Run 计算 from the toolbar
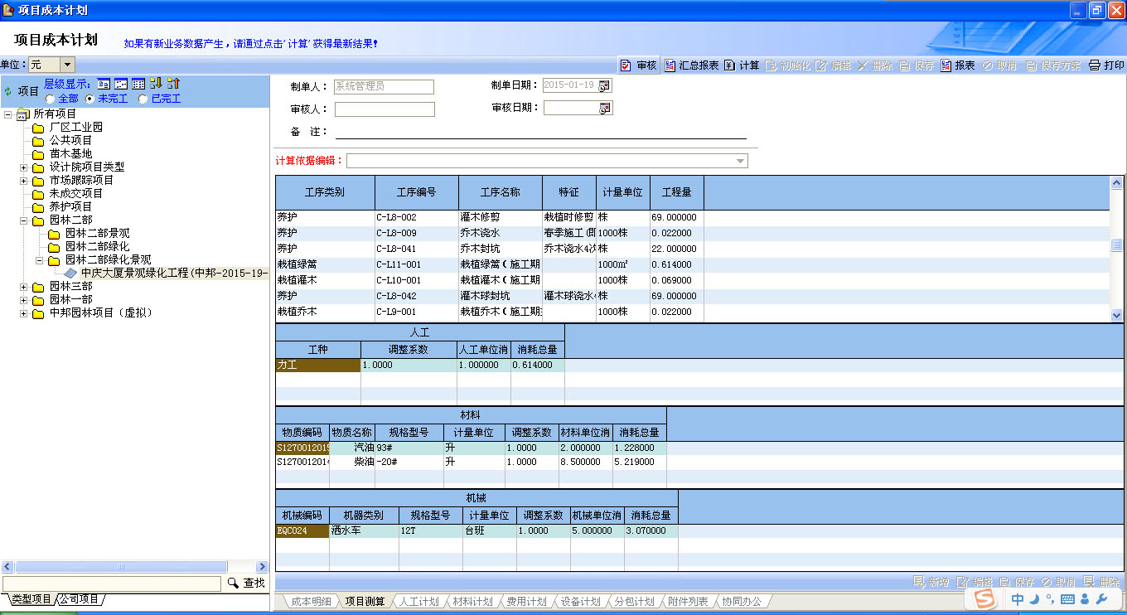This screenshot has width=1127, height=615. tap(742, 65)
